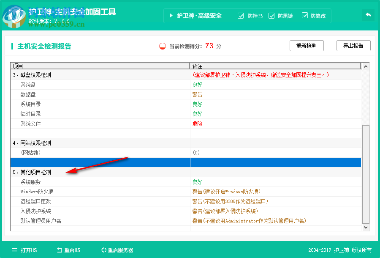The image size is (380, 258).
Task: Expand the 其他项目检测 section
Action: click(x=33, y=172)
